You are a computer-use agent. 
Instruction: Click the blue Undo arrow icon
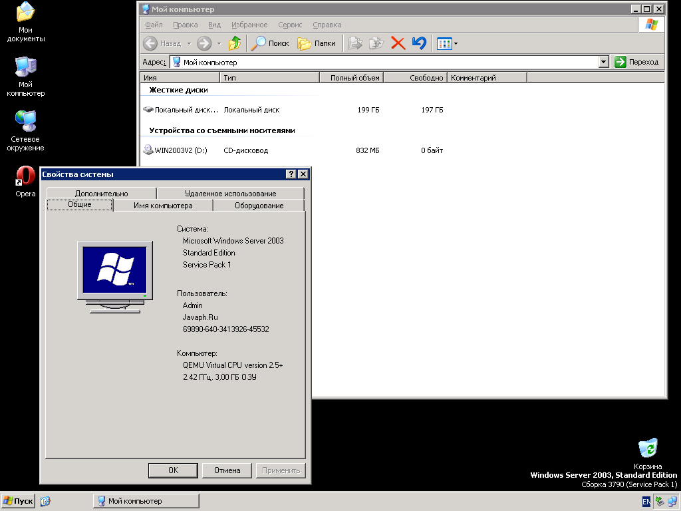[x=418, y=43]
